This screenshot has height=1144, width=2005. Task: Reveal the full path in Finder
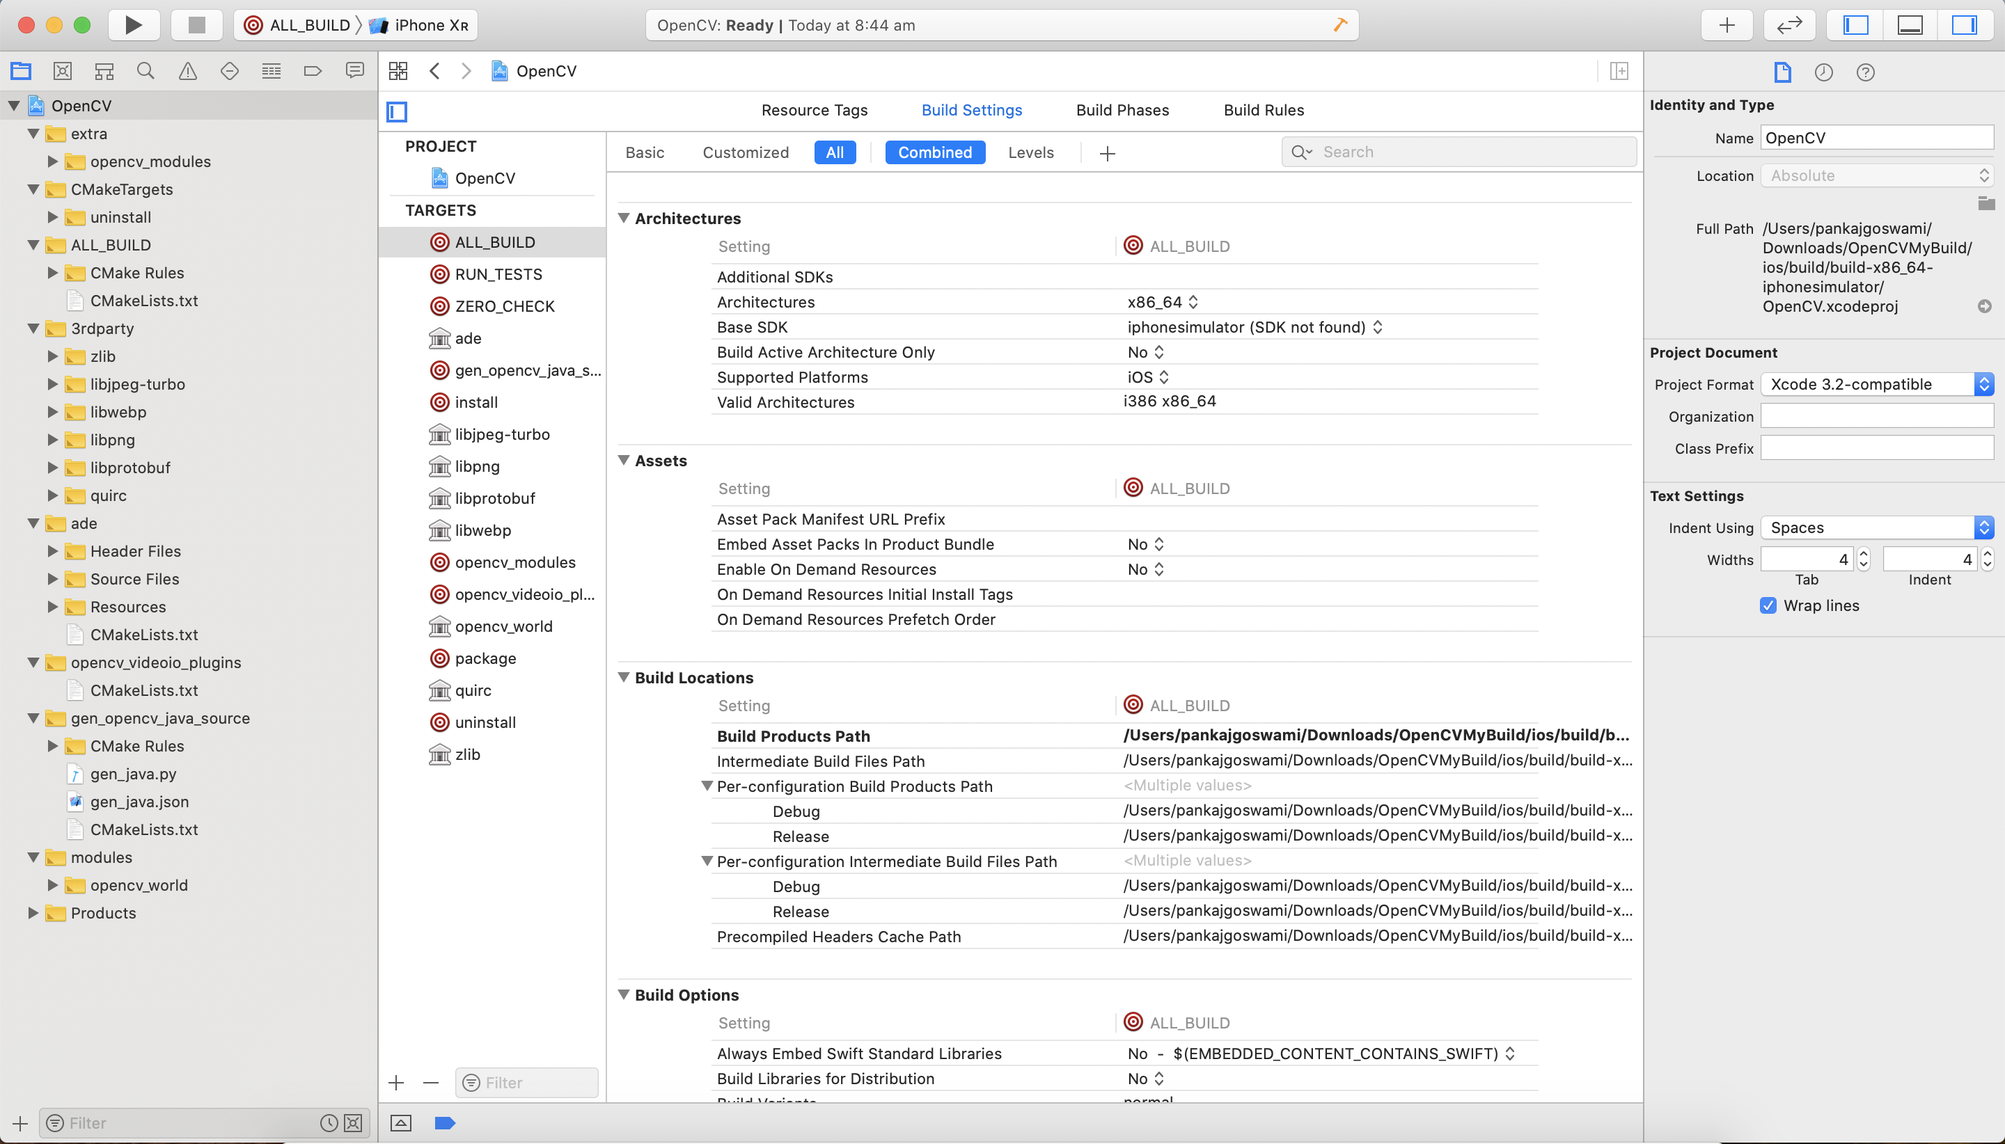tap(1985, 306)
